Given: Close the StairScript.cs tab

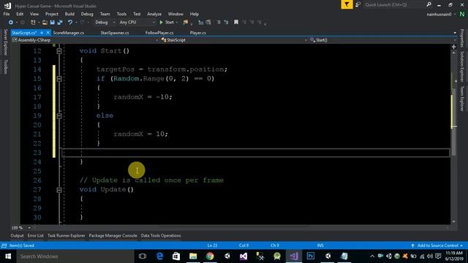Looking at the screenshot, I should point(48,32).
